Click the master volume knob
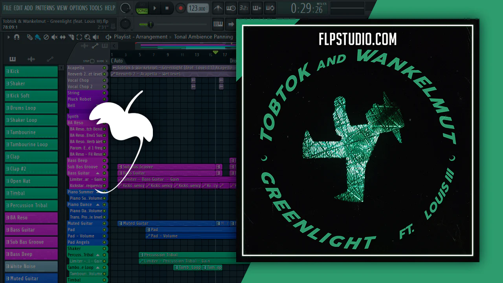This screenshot has width=503, height=283. click(125, 8)
